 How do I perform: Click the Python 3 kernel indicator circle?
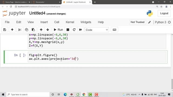click(x=169, y=22)
